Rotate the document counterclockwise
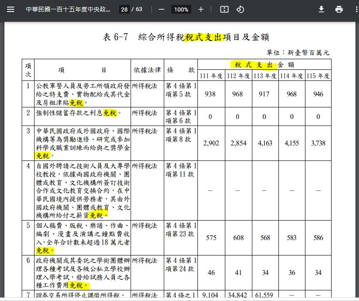This screenshot has width=359, height=301. tap(240, 9)
